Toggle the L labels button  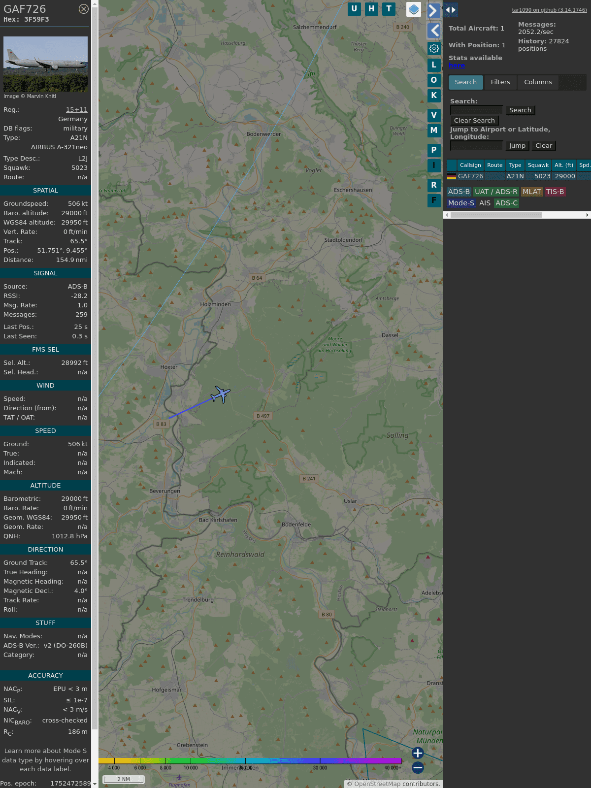434,65
